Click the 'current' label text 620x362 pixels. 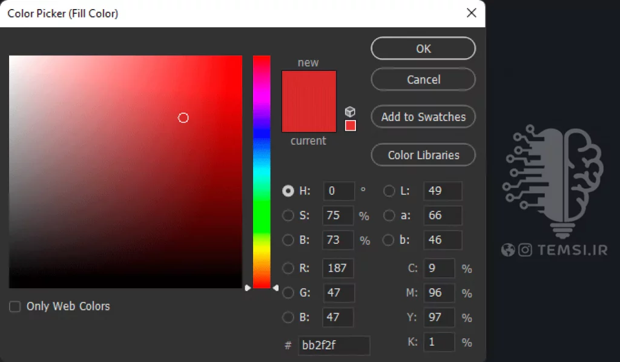(308, 140)
